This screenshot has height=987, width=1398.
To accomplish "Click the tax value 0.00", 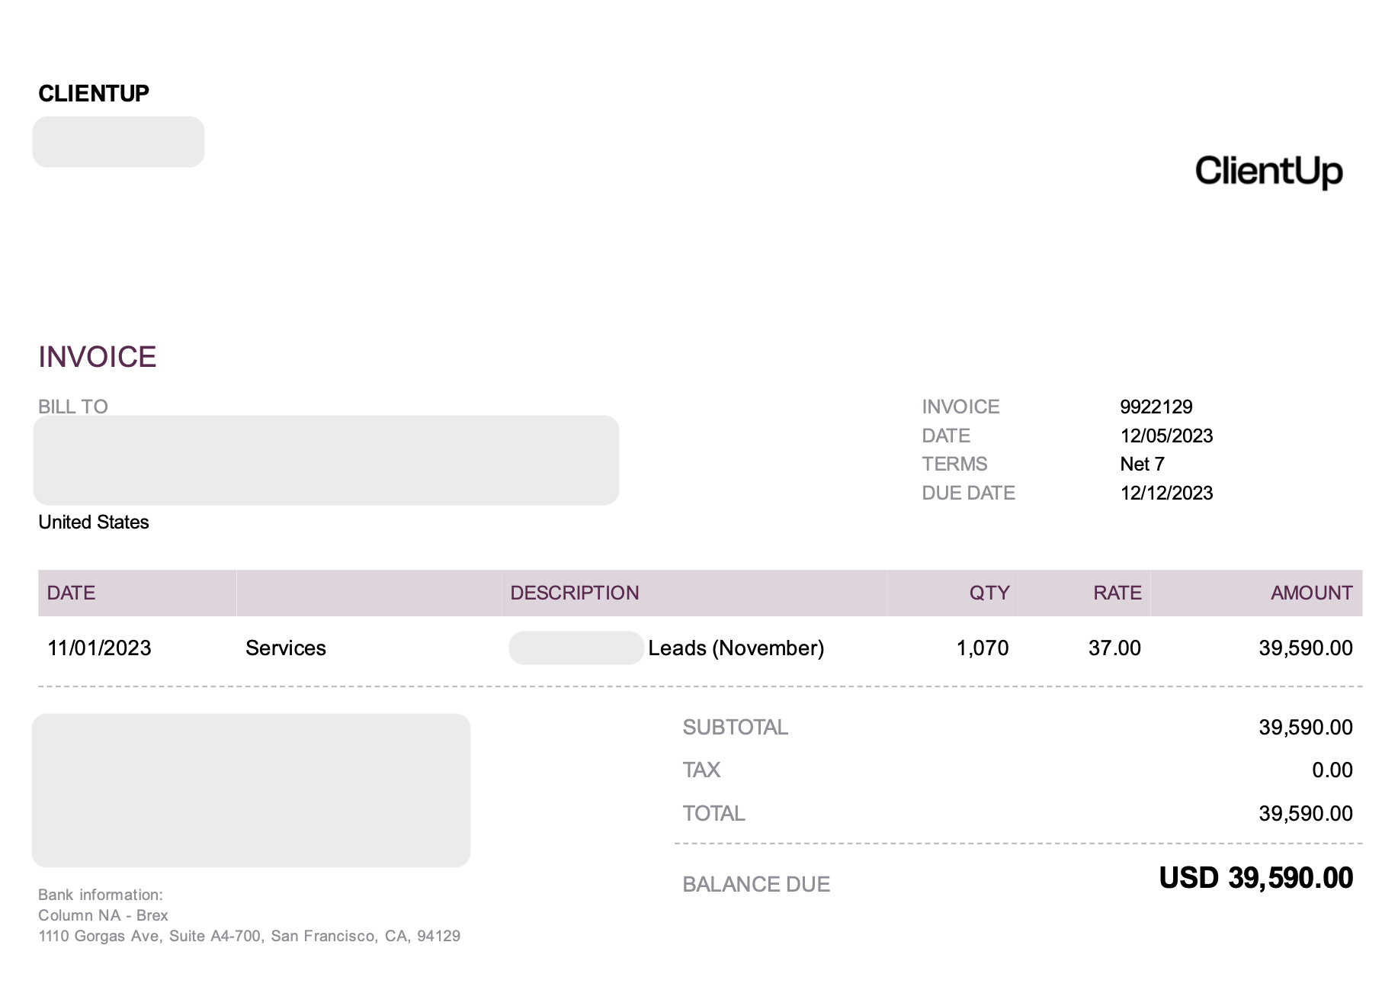I will [1332, 770].
